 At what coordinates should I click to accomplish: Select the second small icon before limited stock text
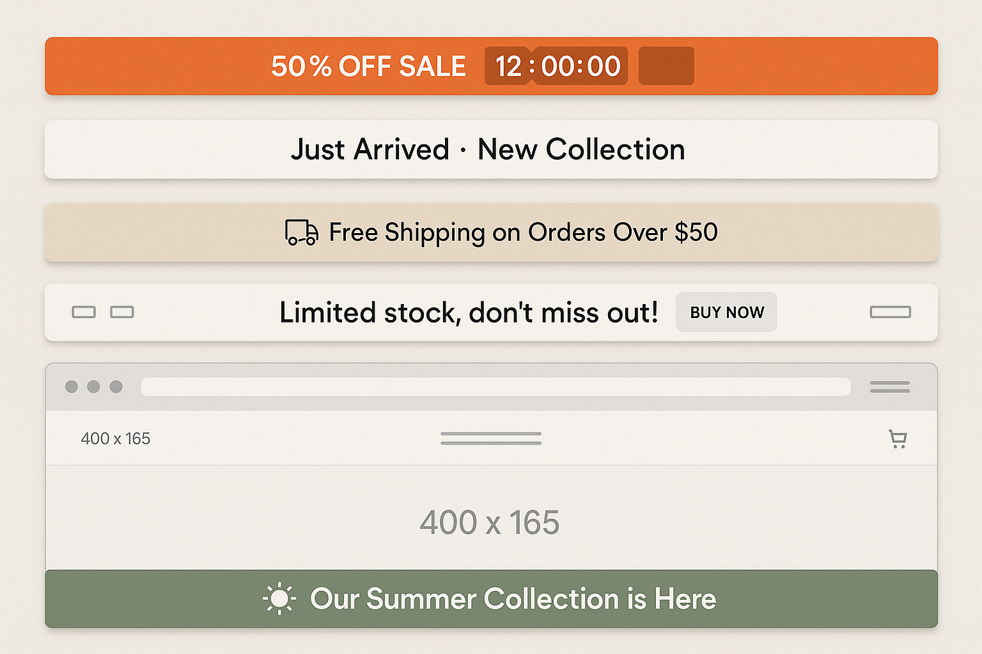point(123,312)
